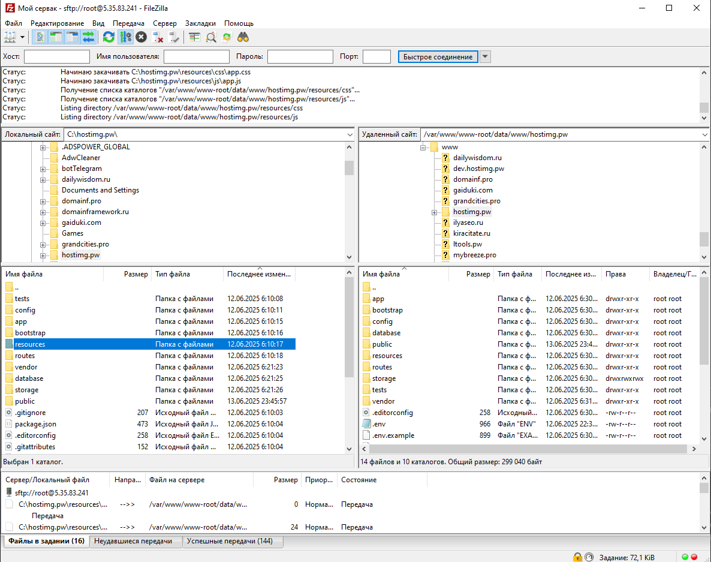Reconnect to last server icon

point(174,37)
